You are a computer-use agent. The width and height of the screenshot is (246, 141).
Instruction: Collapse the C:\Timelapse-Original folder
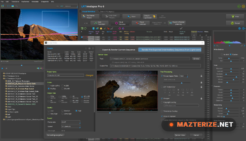pyautogui.click(x=2, y=78)
